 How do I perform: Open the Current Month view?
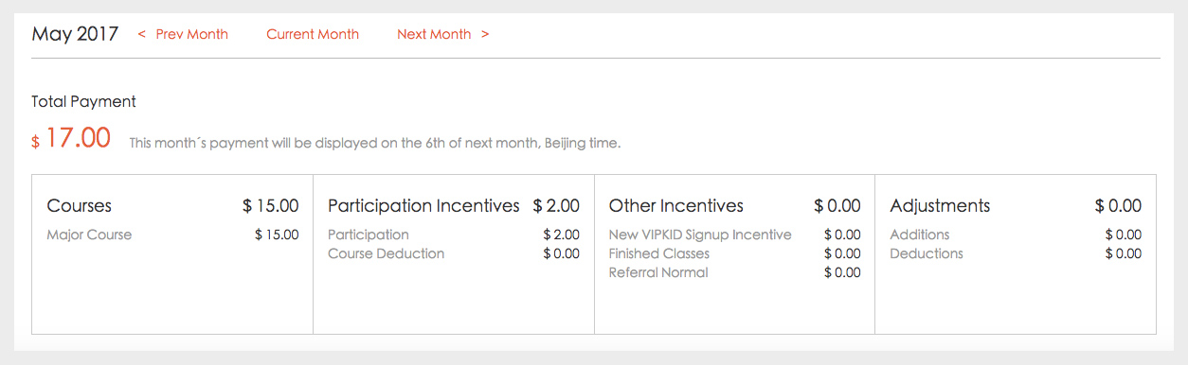coord(313,34)
